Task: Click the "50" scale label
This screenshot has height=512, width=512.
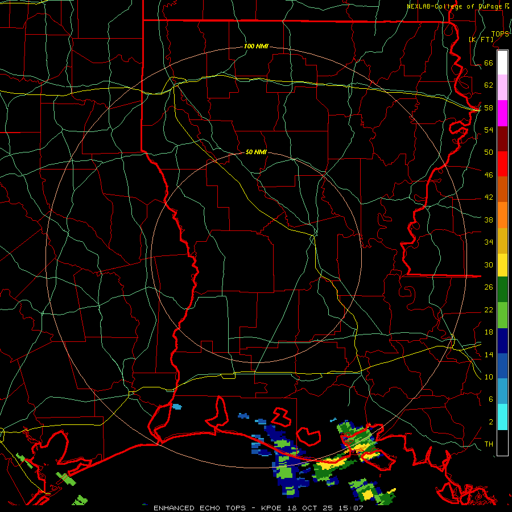Action: click(x=489, y=152)
